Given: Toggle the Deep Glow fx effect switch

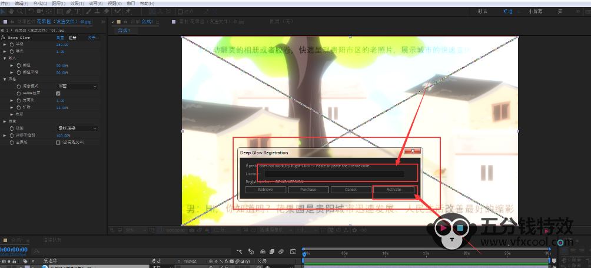Looking at the screenshot, I should [3, 38].
